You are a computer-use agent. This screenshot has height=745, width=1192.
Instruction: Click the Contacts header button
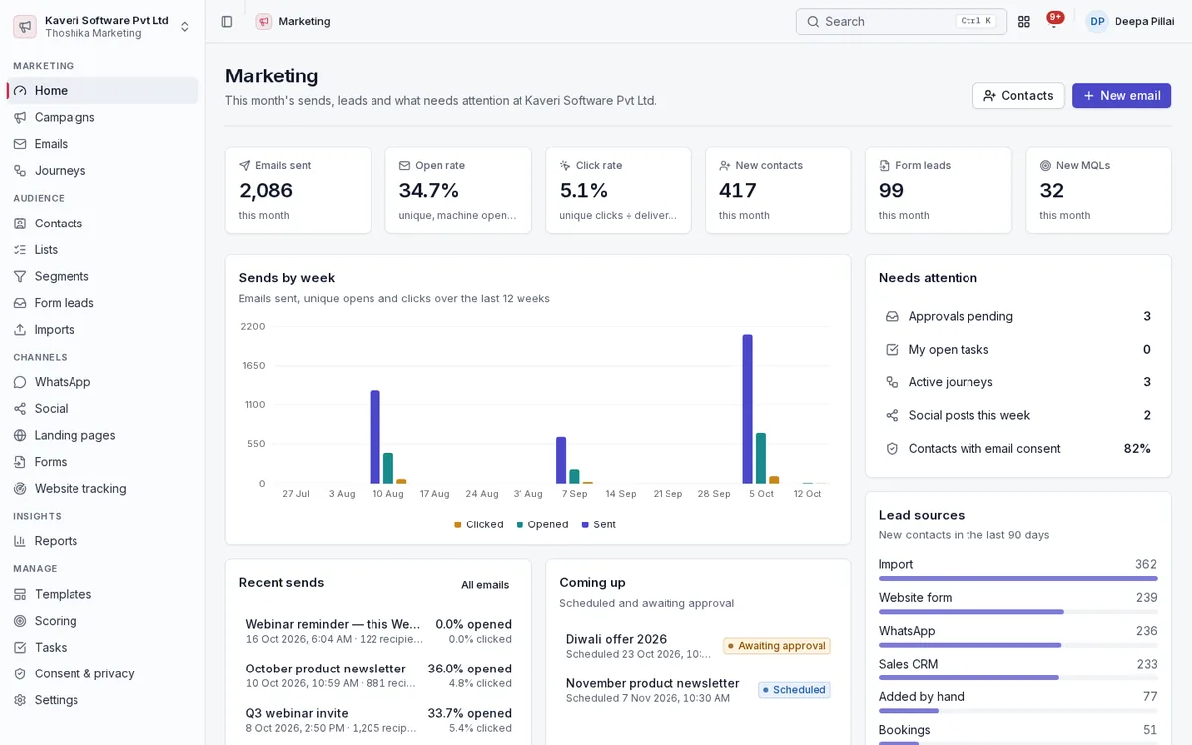coord(1018,95)
